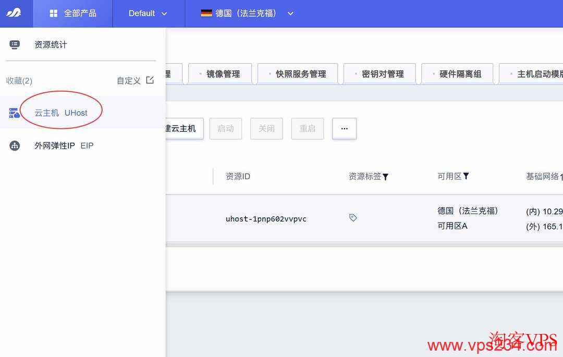Select the 资源统计 sidebar icon
The image size is (563, 357).
click(x=15, y=44)
